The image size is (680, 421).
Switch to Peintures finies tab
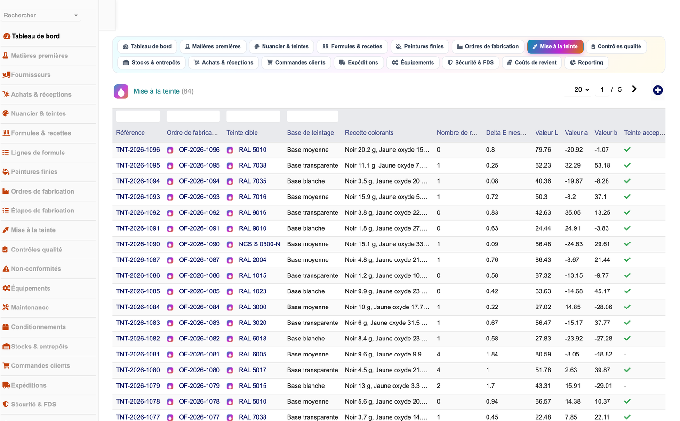tap(419, 47)
